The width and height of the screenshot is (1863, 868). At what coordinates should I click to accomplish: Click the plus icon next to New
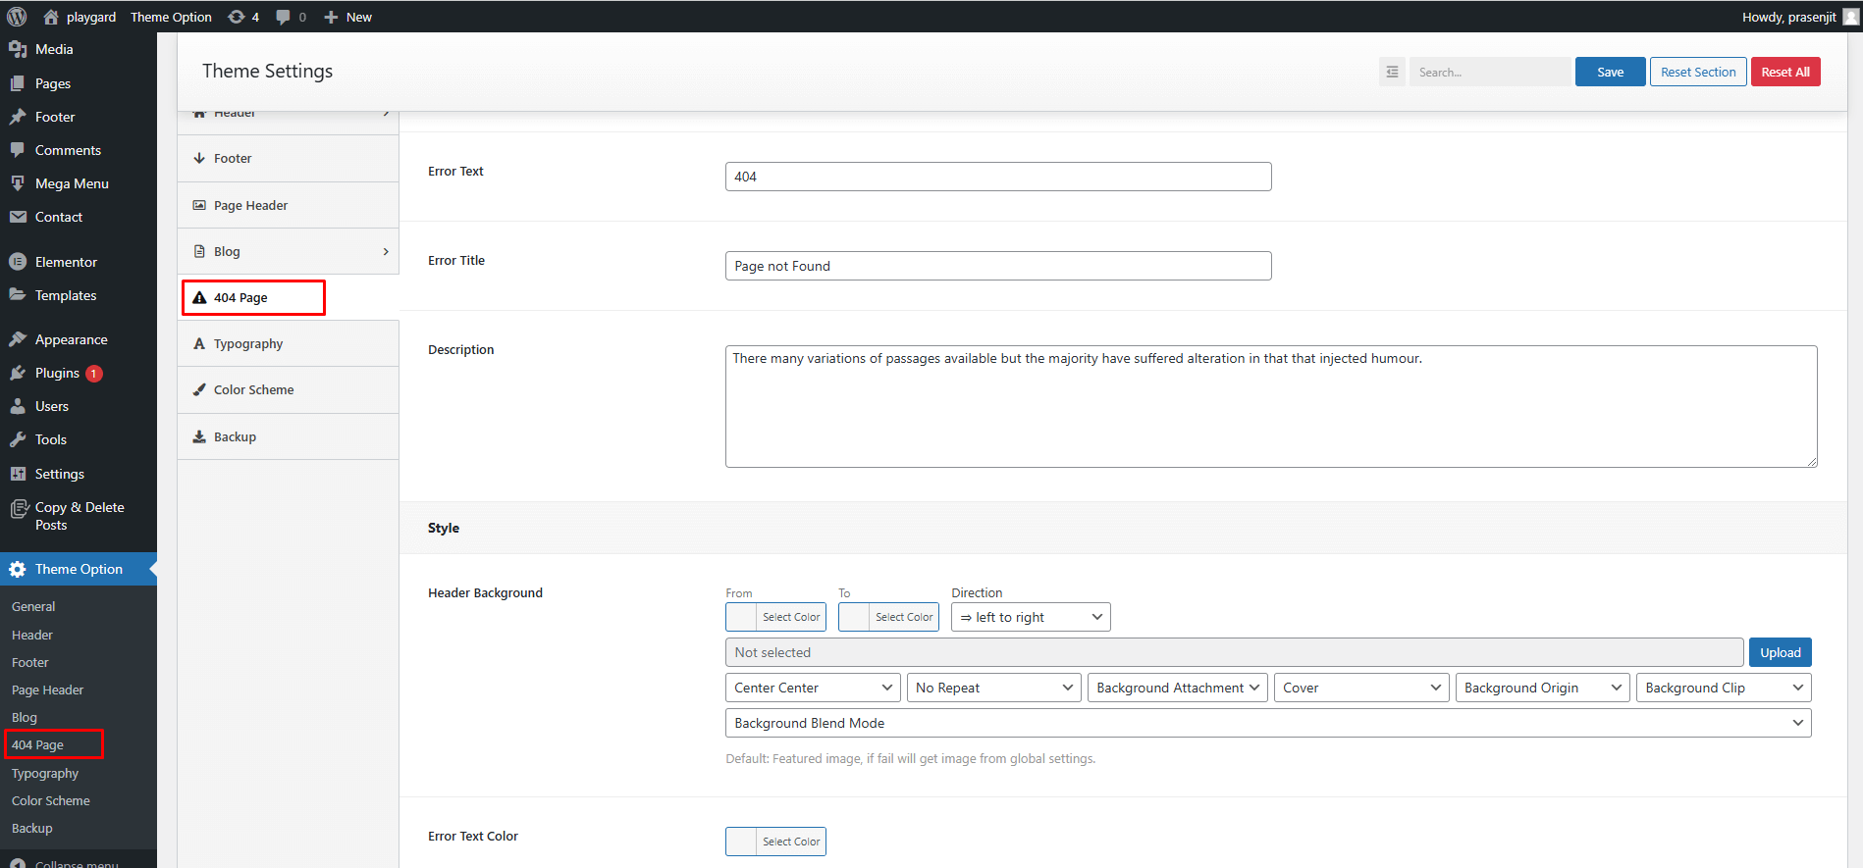331,17
